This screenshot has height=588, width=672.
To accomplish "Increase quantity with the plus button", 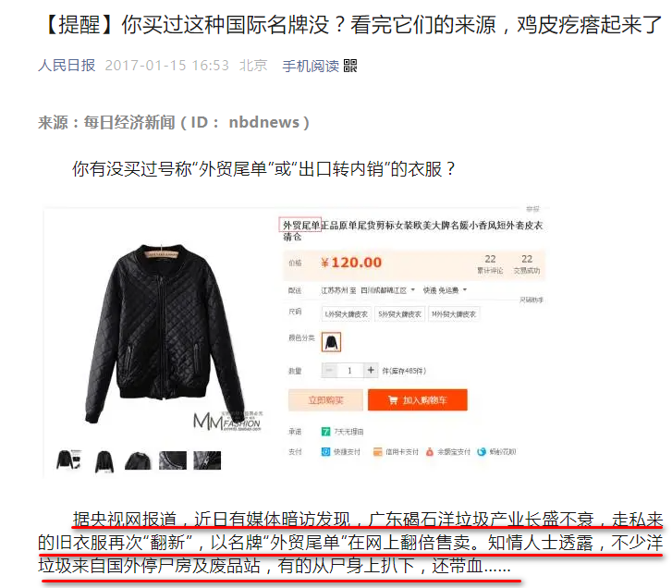I will (x=371, y=370).
